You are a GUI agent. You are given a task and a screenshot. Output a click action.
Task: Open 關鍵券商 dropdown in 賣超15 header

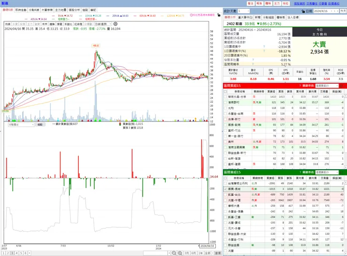pos(337,172)
